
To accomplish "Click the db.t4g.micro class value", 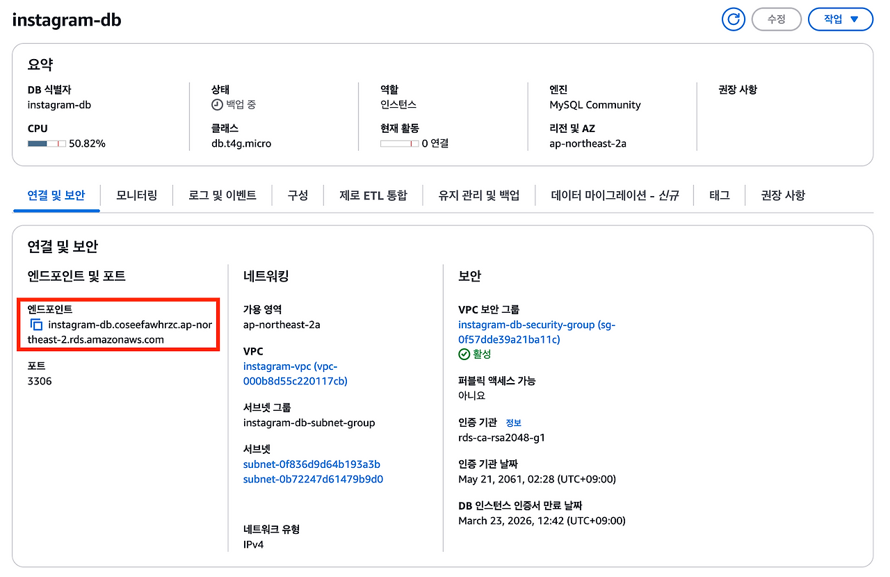I will [241, 143].
